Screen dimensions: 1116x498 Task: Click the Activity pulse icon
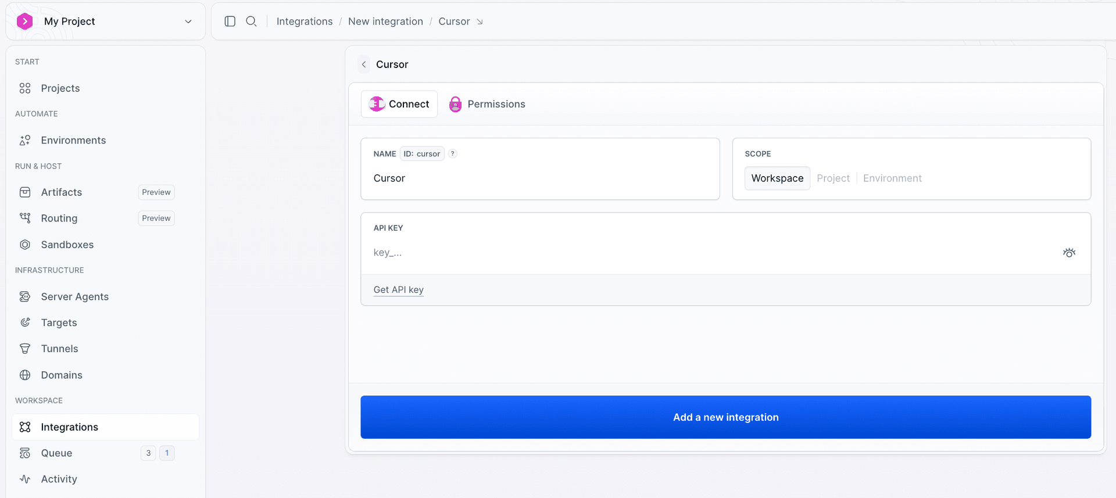(x=25, y=479)
